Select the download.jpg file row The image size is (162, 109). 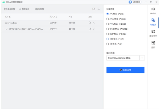click(x=52, y=23)
